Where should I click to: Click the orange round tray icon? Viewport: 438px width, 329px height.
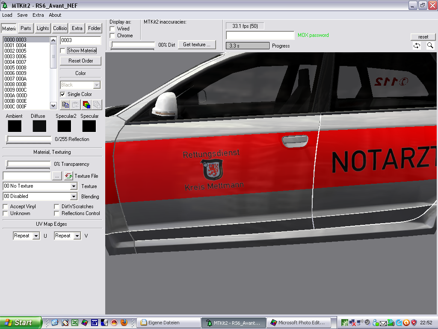[406, 323]
